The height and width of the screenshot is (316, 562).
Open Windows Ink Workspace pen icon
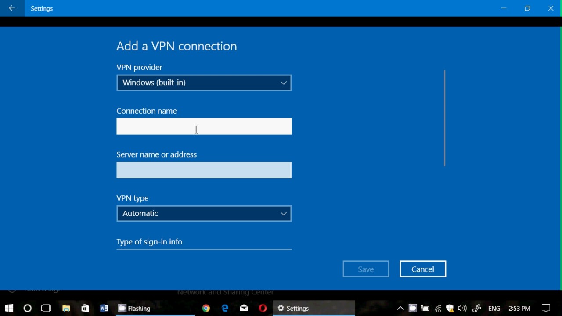pyautogui.click(x=477, y=309)
